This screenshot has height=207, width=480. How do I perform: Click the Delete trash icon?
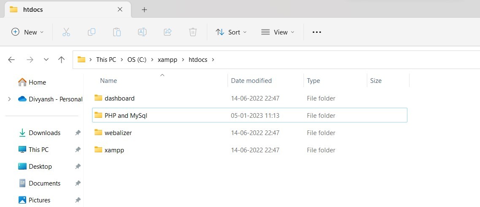(x=193, y=32)
